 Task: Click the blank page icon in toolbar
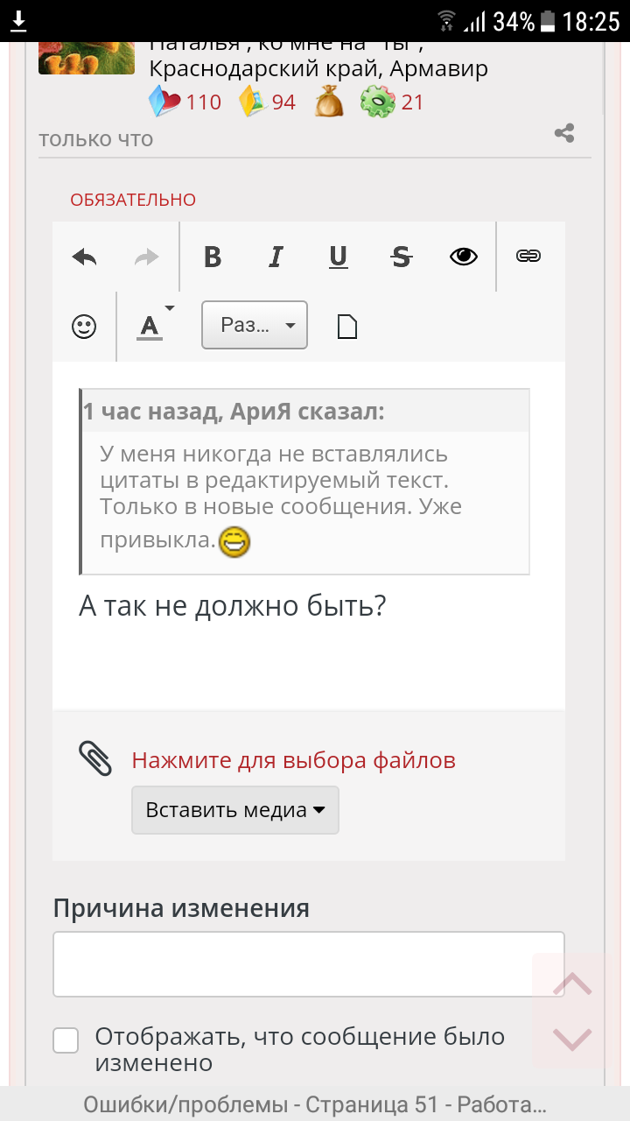(x=347, y=327)
